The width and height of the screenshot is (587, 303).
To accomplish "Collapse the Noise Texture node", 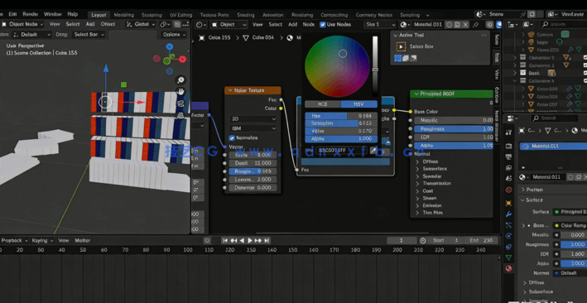I will click(230, 90).
